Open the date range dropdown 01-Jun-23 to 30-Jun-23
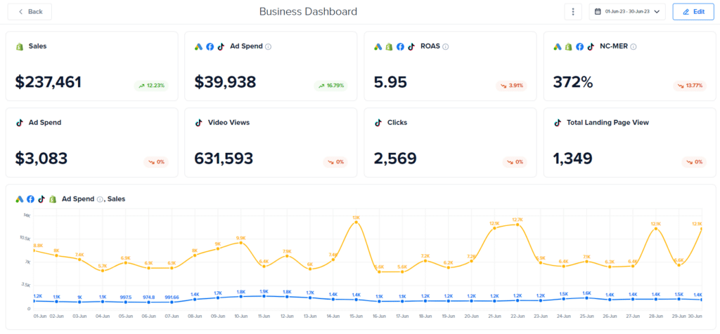 point(627,12)
